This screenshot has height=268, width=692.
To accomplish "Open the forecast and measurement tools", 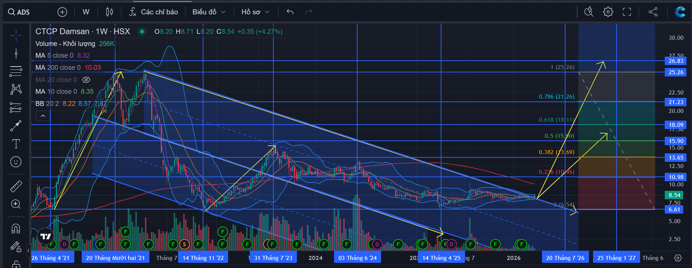I will [x=16, y=107].
